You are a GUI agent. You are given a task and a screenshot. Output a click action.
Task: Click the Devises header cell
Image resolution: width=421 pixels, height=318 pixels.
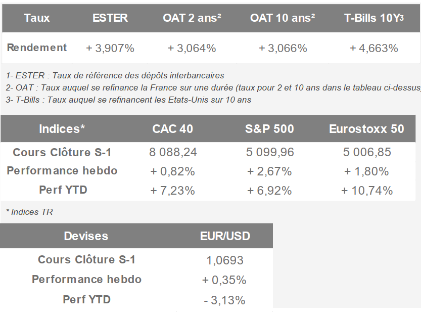click(x=86, y=236)
